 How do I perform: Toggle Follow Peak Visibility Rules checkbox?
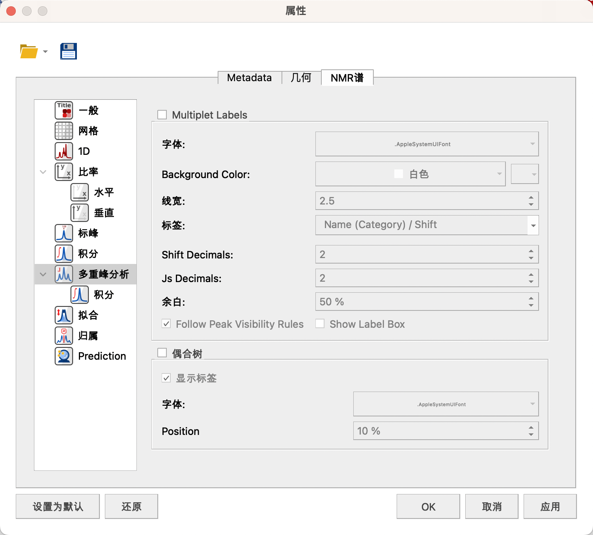[x=166, y=324]
